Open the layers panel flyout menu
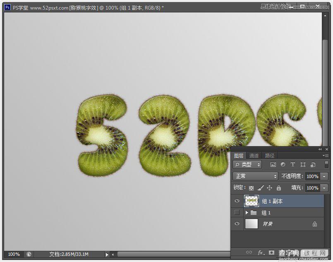The width and height of the screenshot is (333, 262). 326,156
